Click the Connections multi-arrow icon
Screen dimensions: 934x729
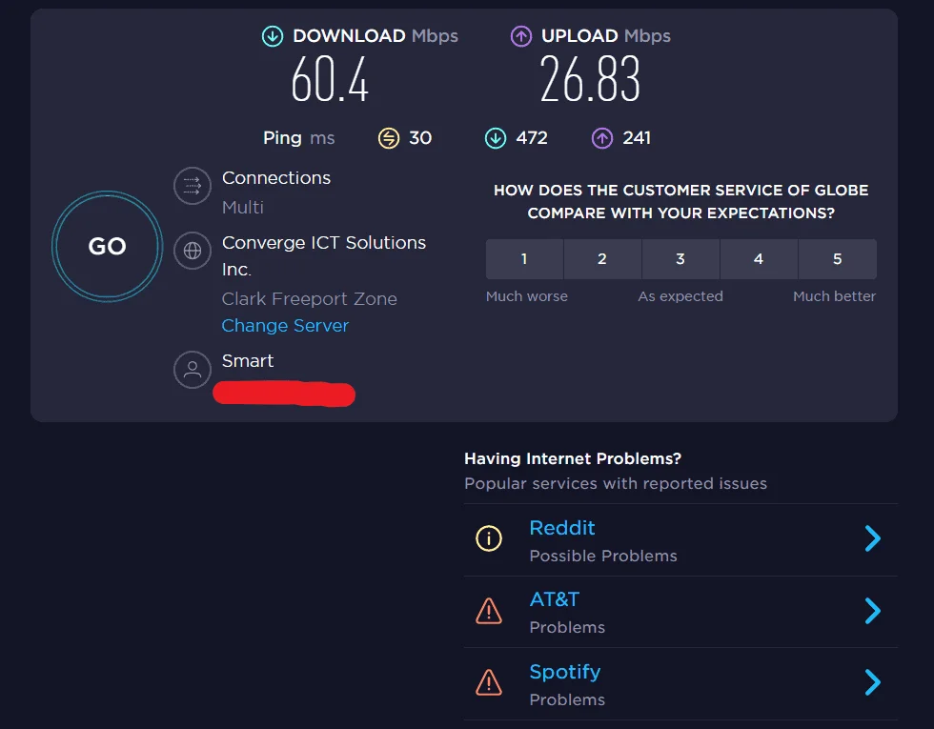pyautogui.click(x=192, y=186)
